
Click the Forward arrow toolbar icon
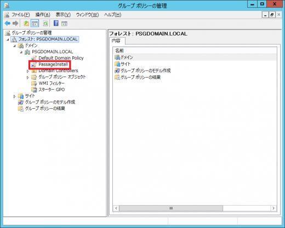coord(15,24)
